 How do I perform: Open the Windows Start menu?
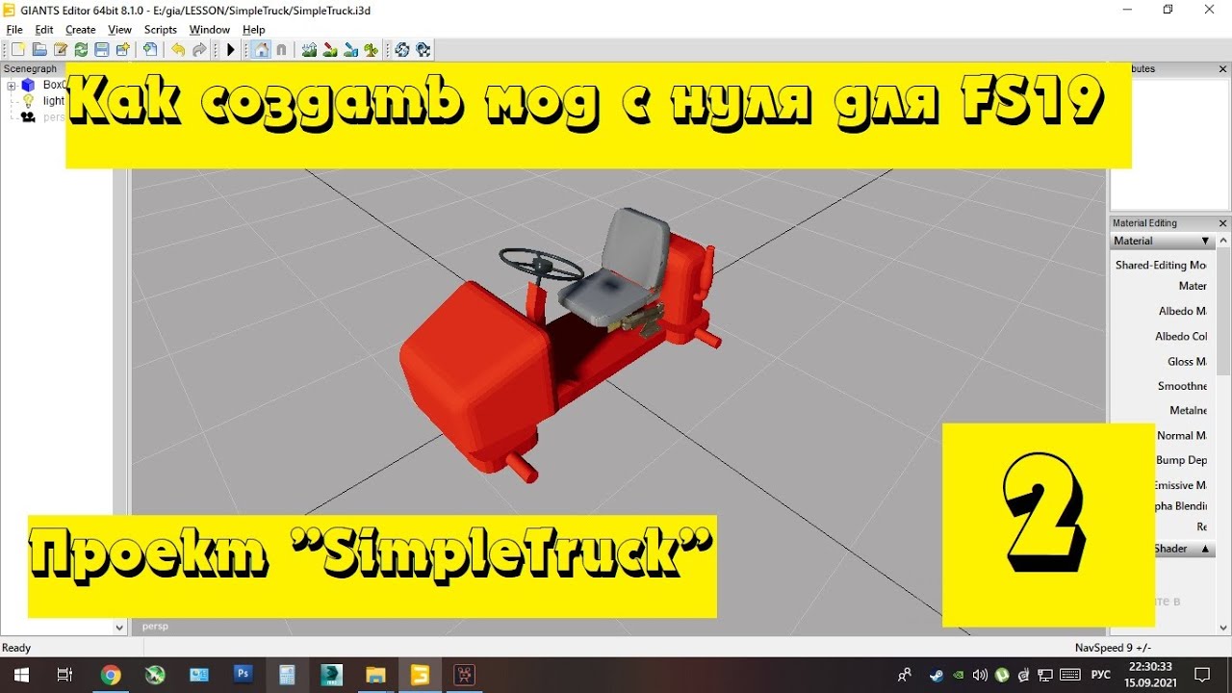click(21, 675)
